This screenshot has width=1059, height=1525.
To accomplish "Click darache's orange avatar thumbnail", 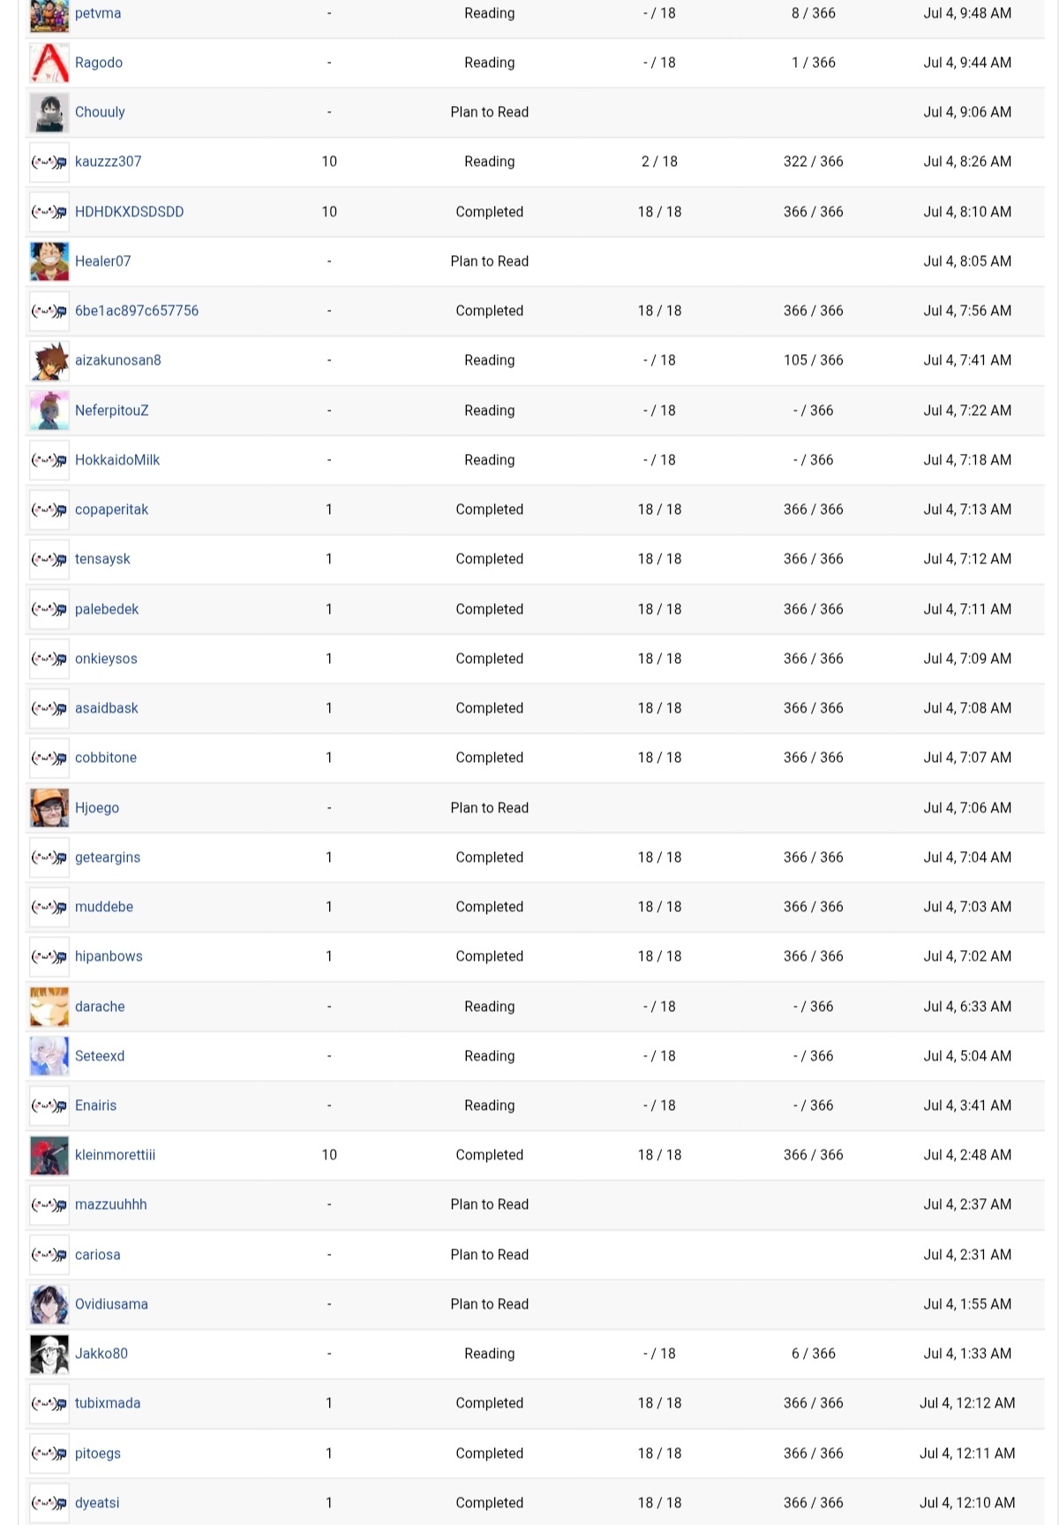I will (49, 1007).
